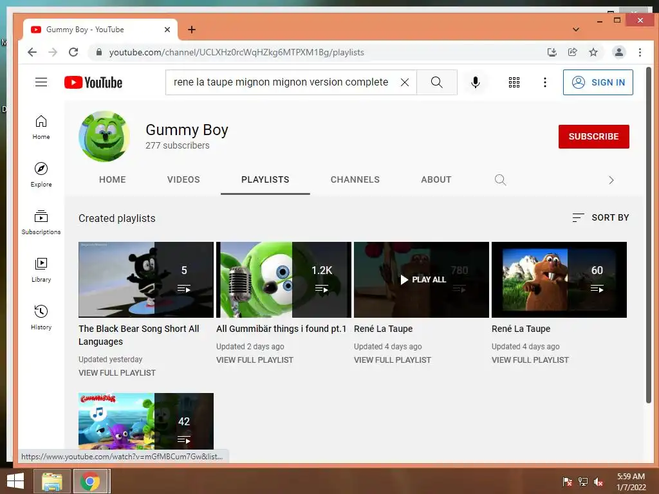Open the 42-video Gummibär playlist thumbnail
The image size is (659, 494).
(x=146, y=421)
